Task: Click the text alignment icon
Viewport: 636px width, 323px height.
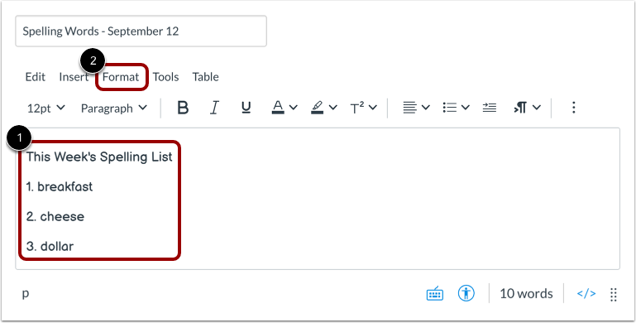Action: pyautogui.click(x=409, y=108)
